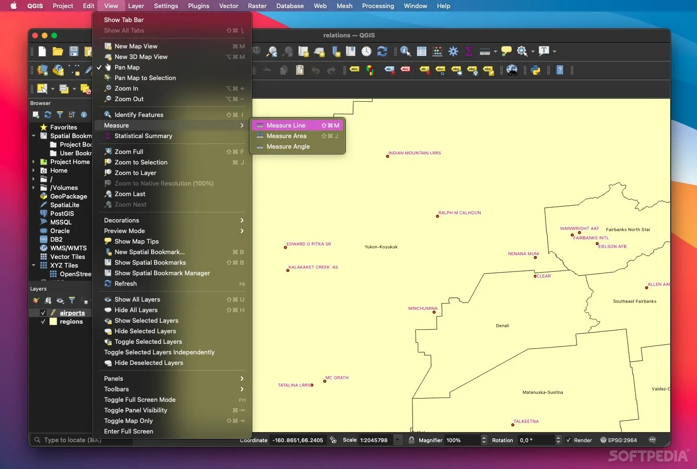Select Show All Layers menu entry
Image resolution: width=697 pixels, height=469 pixels.
pyautogui.click(x=172, y=299)
